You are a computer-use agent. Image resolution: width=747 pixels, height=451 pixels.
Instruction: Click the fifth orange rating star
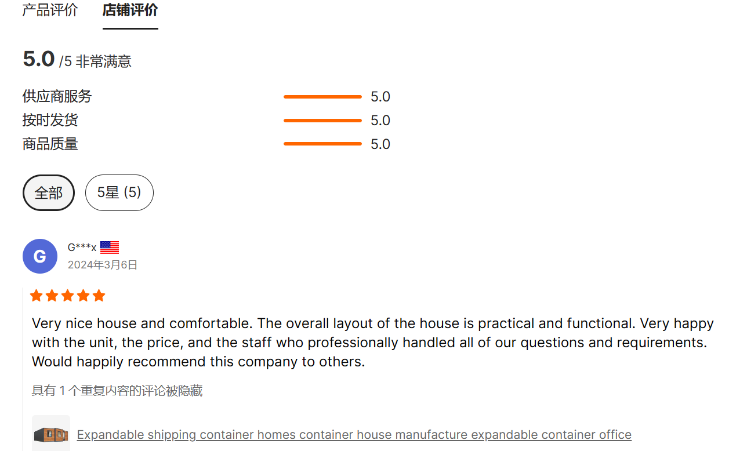[99, 296]
